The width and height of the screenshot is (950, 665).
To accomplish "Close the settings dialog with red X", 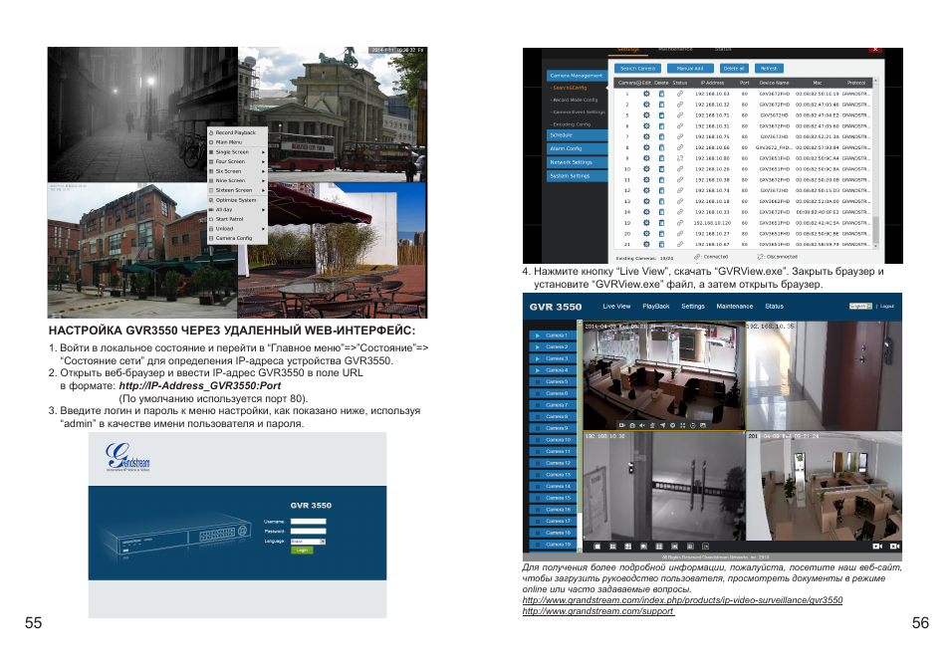I will tap(875, 50).
